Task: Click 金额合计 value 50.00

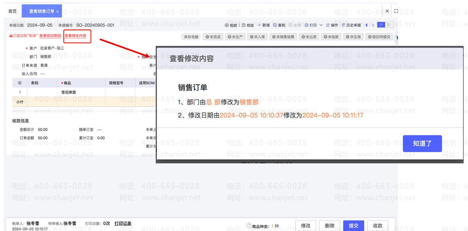Action: pyautogui.click(x=43, y=130)
